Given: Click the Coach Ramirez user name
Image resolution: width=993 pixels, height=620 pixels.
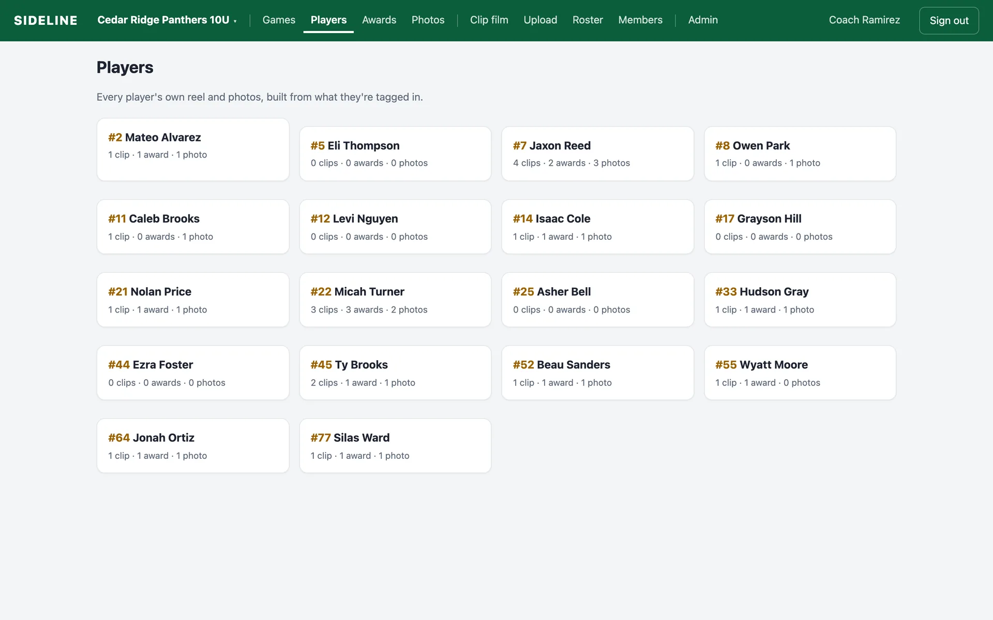Looking at the screenshot, I should coord(864,20).
